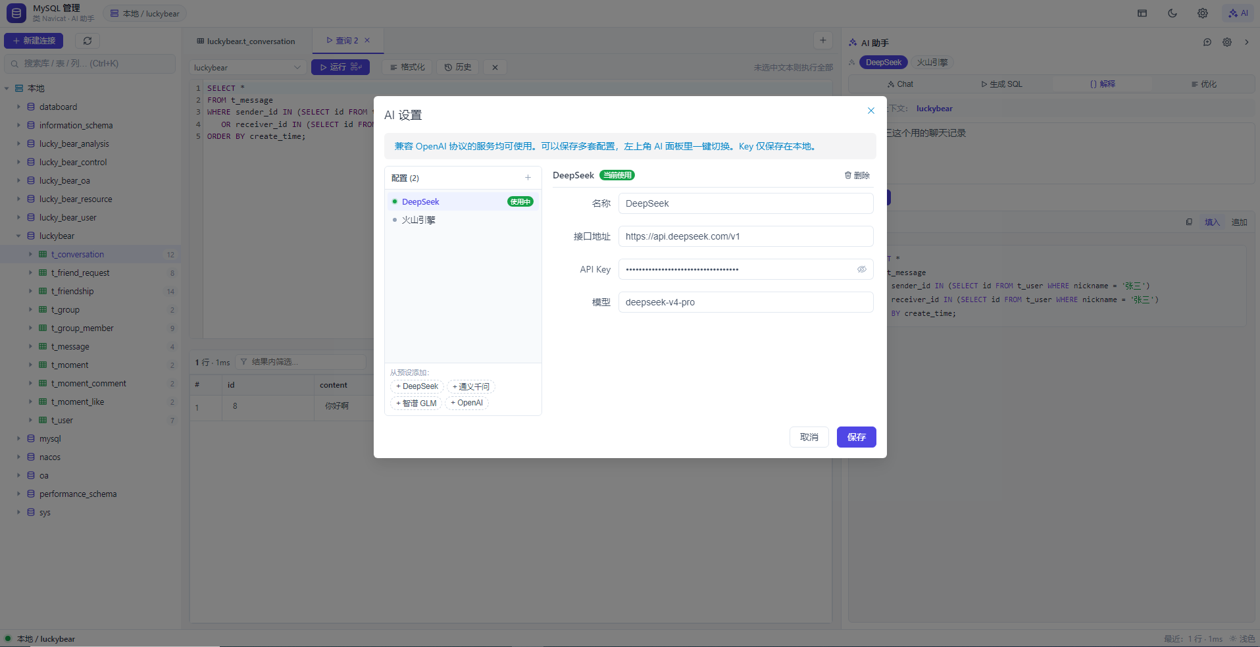Expand the t_friend_request table node
This screenshot has width=1260, height=647.
(x=30, y=272)
